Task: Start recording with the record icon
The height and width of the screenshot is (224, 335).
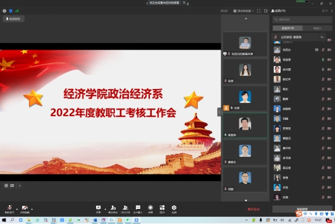Action: click(x=151, y=209)
